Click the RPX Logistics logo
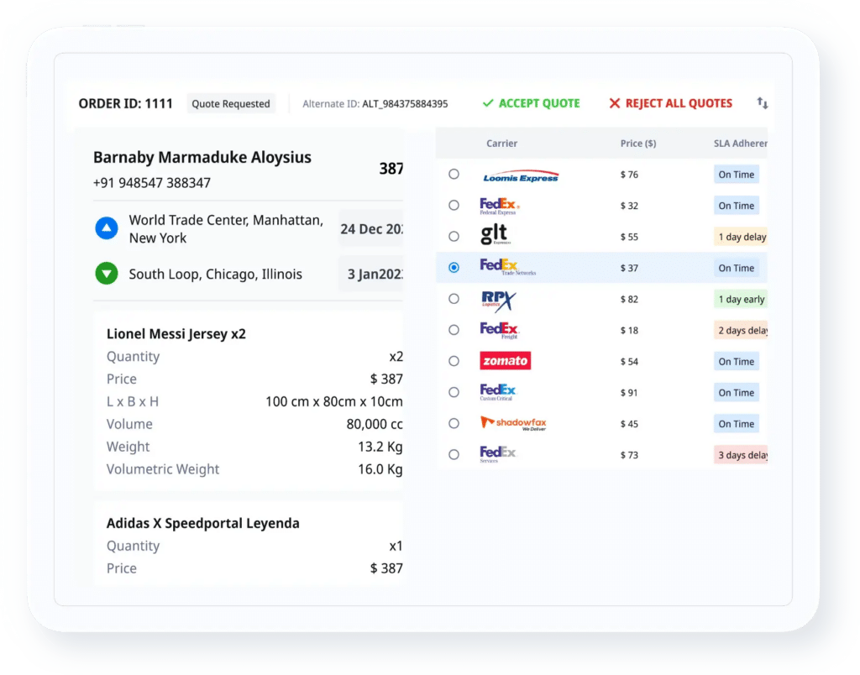 498,301
